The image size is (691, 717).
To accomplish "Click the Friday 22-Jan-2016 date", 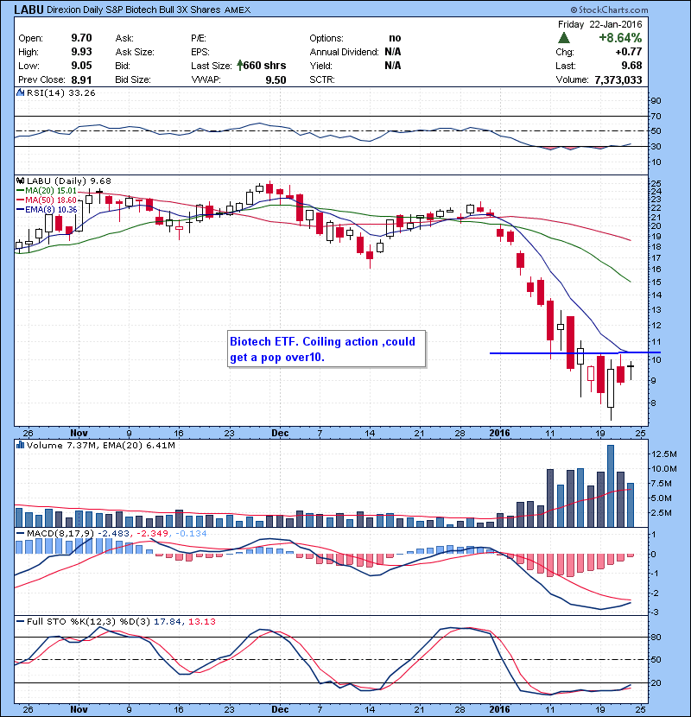I will (x=599, y=24).
